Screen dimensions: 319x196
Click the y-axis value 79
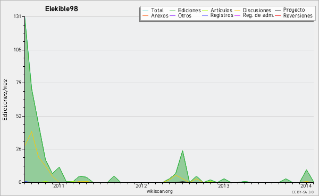(x=19, y=83)
